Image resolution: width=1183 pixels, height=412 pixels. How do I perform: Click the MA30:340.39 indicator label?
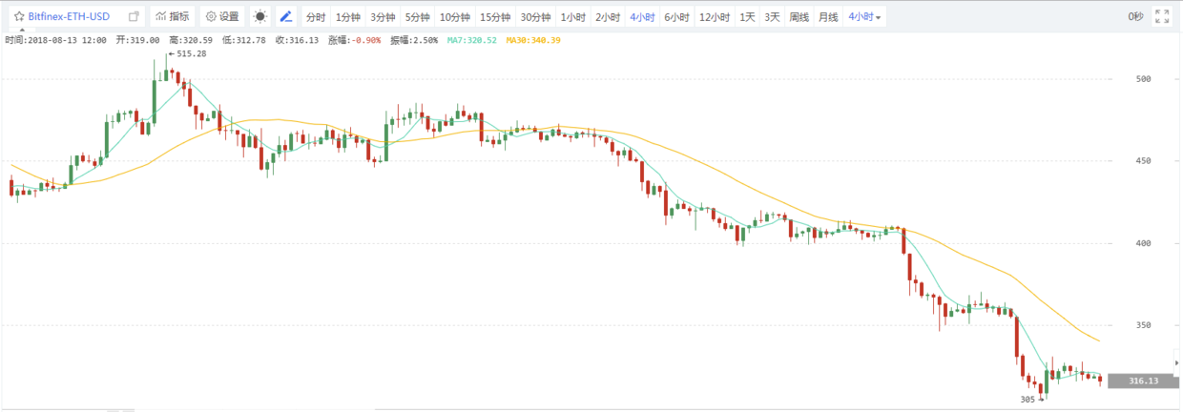[533, 40]
